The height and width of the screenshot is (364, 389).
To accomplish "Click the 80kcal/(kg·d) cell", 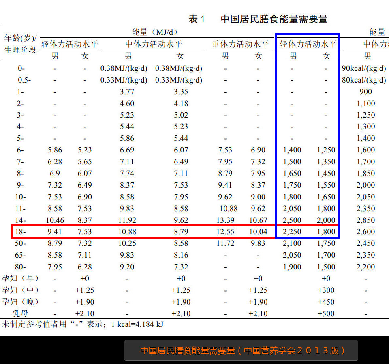I will [x=364, y=80].
